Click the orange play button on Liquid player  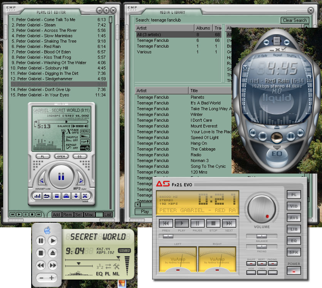[277, 137]
